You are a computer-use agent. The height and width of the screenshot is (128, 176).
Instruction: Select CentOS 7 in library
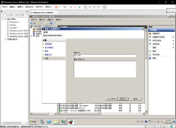point(14,28)
